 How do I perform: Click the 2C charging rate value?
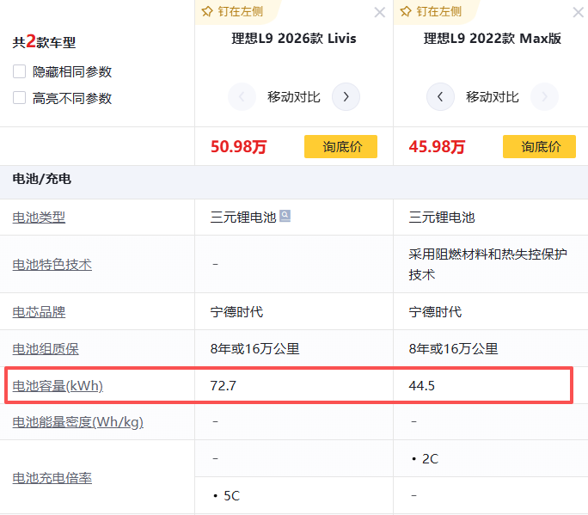point(430,459)
